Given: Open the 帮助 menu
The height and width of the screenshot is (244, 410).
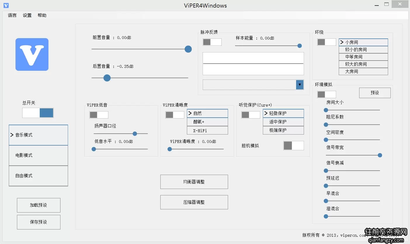Looking at the screenshot, I should 42,15.
